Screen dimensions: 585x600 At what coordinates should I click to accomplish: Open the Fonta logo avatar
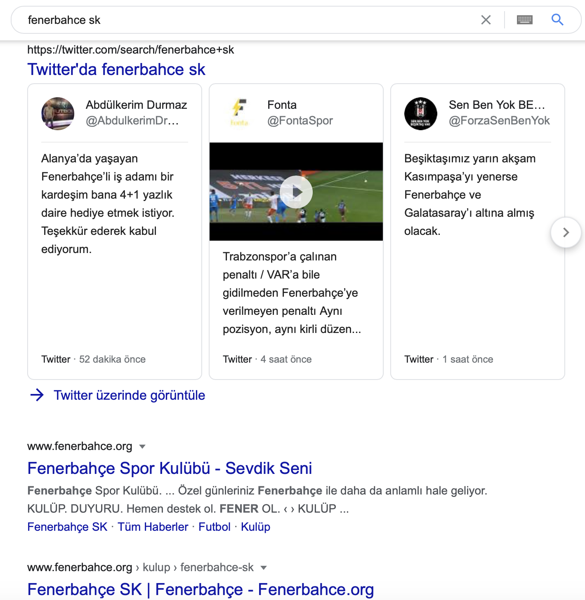[x=239, y=114]
